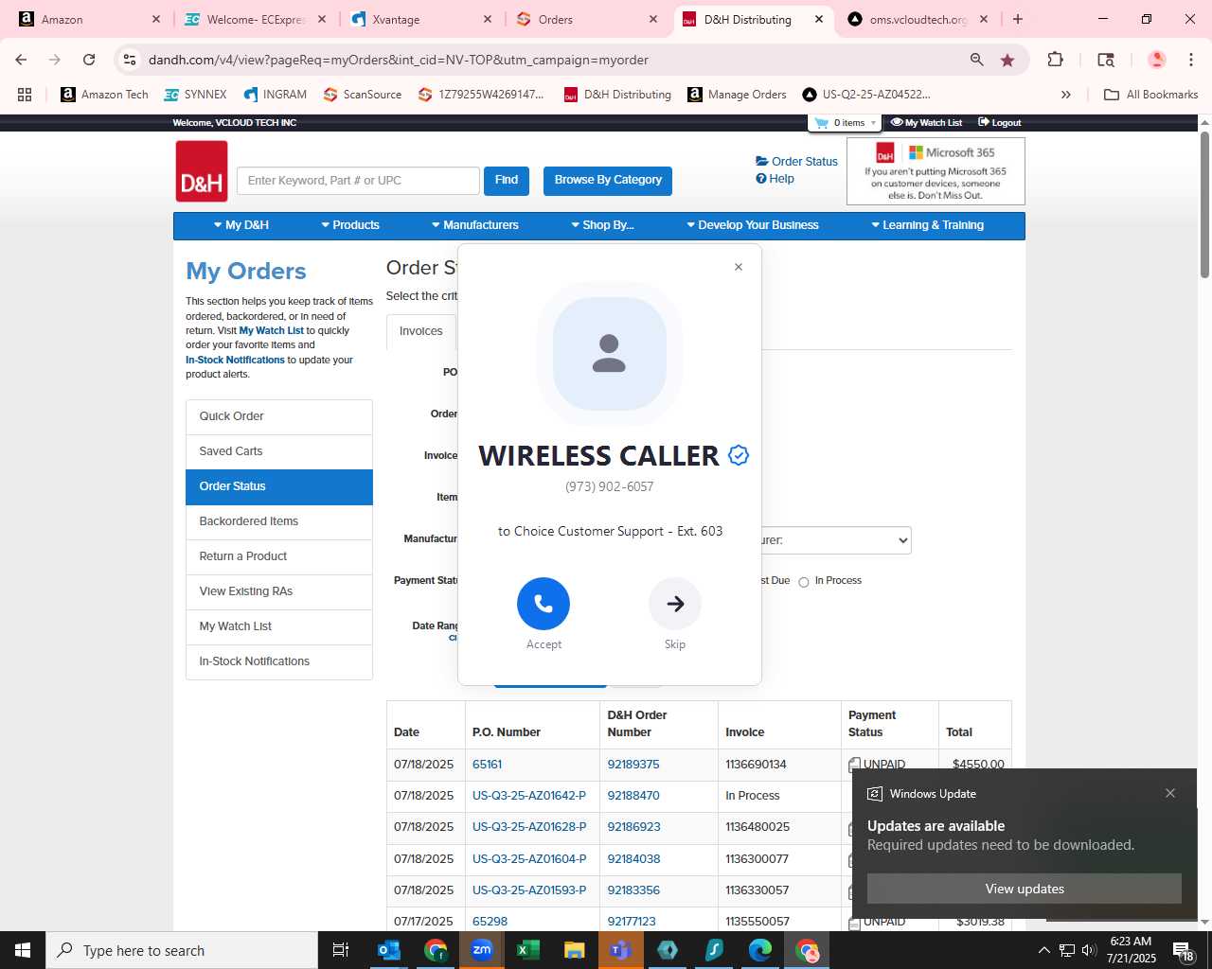The height and width of the screenshot is (969, 1212).
Task: Open Quick Order in sidebar
Action: point(279,417)
